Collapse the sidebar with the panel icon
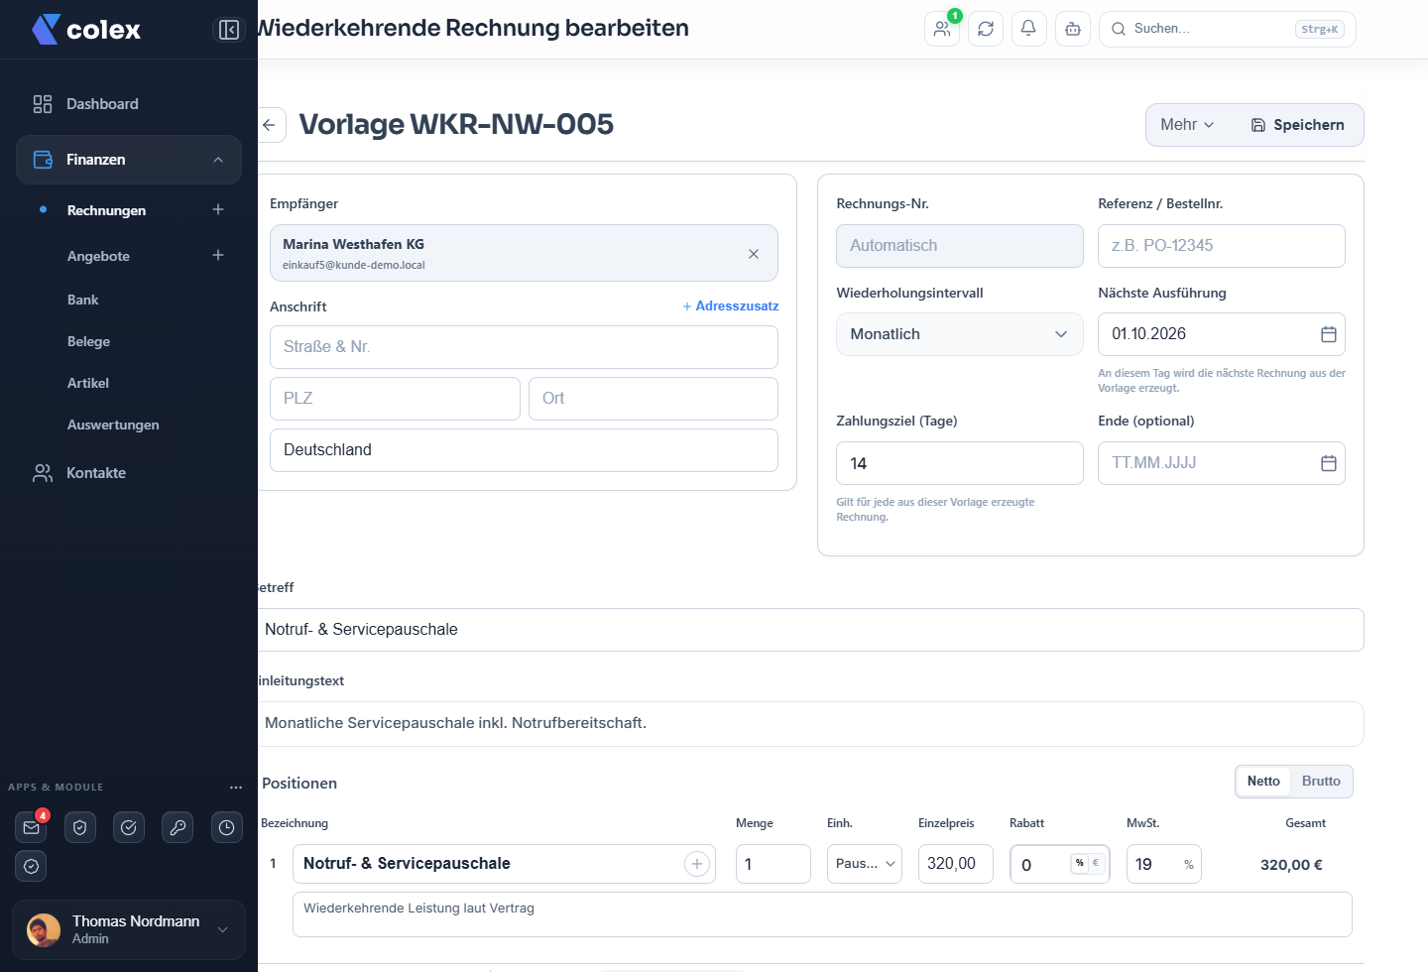This screenshot has width=1428, height=972. [x=229, y=30]
